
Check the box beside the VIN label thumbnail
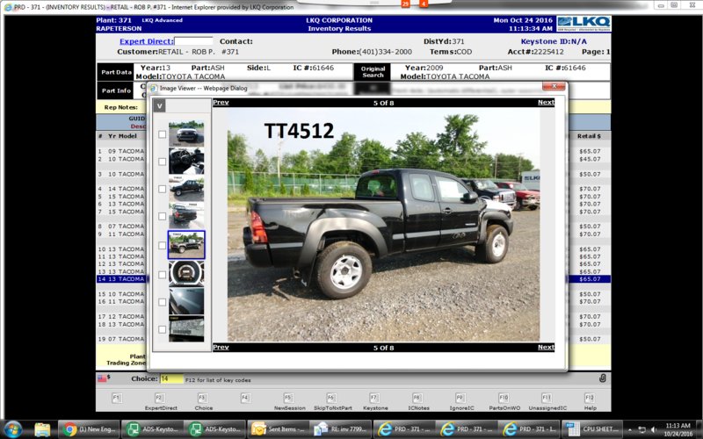163,328
